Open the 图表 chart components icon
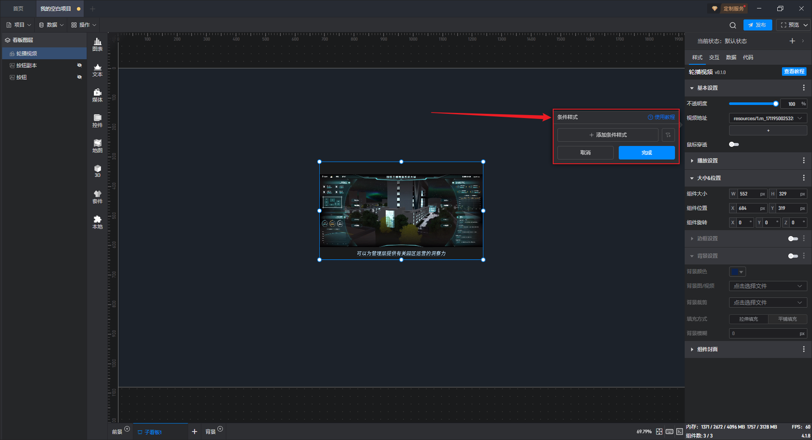The width and height of the screenshot is (812, 440). coord(97,44)
